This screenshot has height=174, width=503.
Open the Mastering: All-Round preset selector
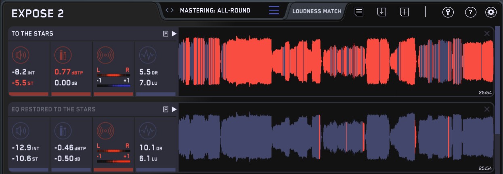[215, 10]
